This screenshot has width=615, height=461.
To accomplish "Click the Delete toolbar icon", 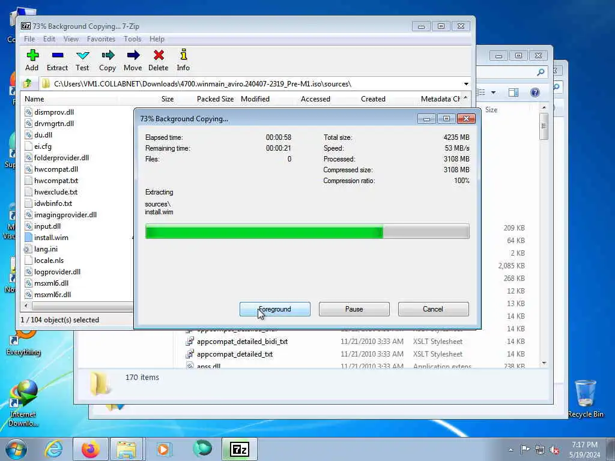I will 159,60.
